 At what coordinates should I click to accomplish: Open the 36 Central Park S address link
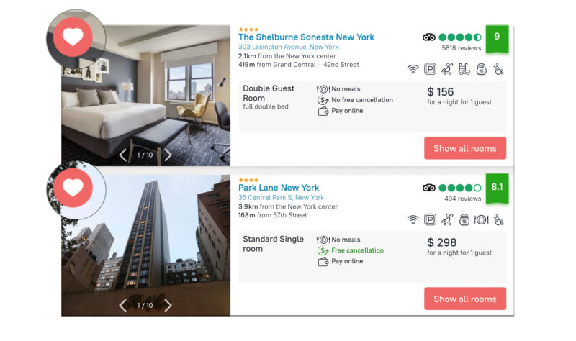281,197
